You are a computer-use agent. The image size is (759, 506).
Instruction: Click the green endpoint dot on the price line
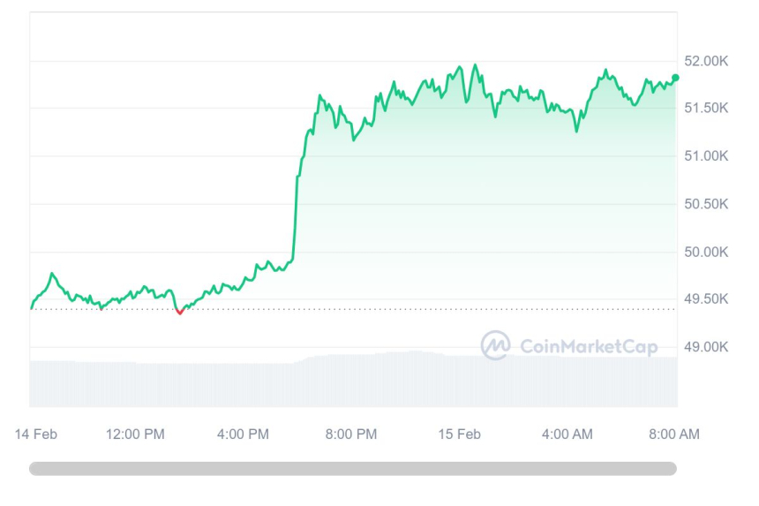675,78
